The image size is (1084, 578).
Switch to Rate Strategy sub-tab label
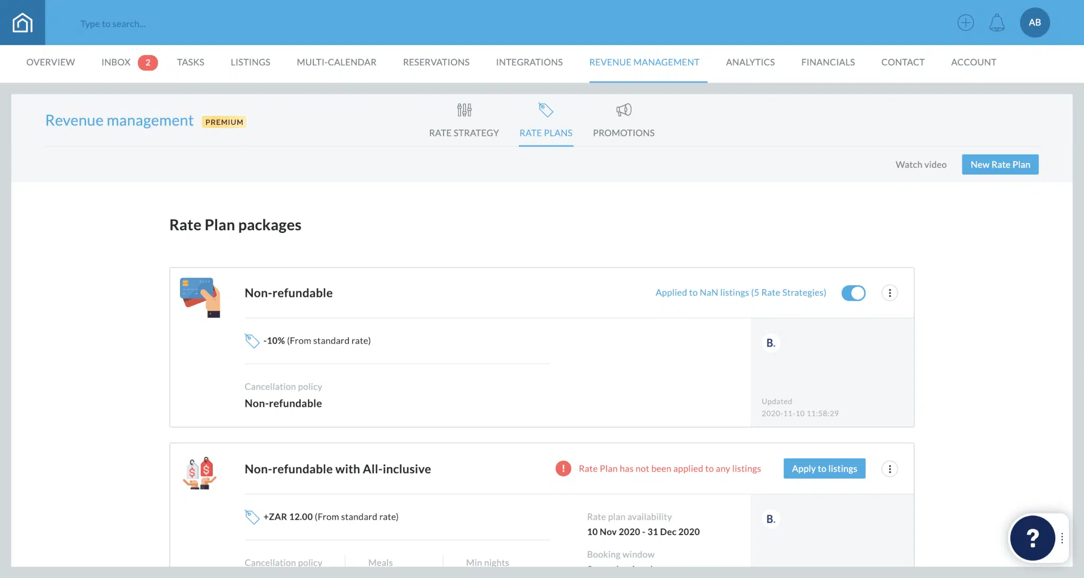(464, 133)
